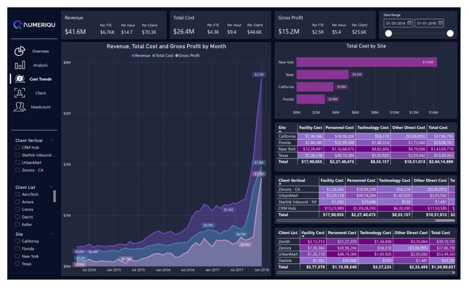The width and height of the screenshot is (468, 287).
Task: Click the Analysis bar chart icon
Action: pyautogui.click(x=20, y=65)
